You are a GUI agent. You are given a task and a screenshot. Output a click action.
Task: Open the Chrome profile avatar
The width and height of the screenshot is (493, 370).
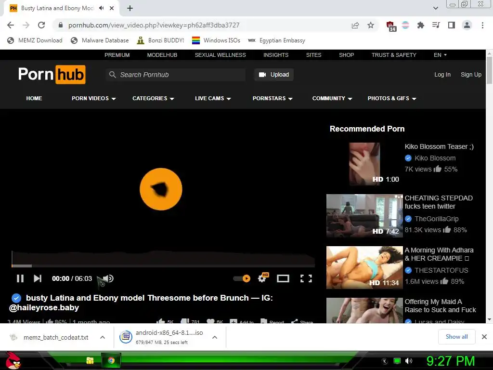(x=467, y=25)
